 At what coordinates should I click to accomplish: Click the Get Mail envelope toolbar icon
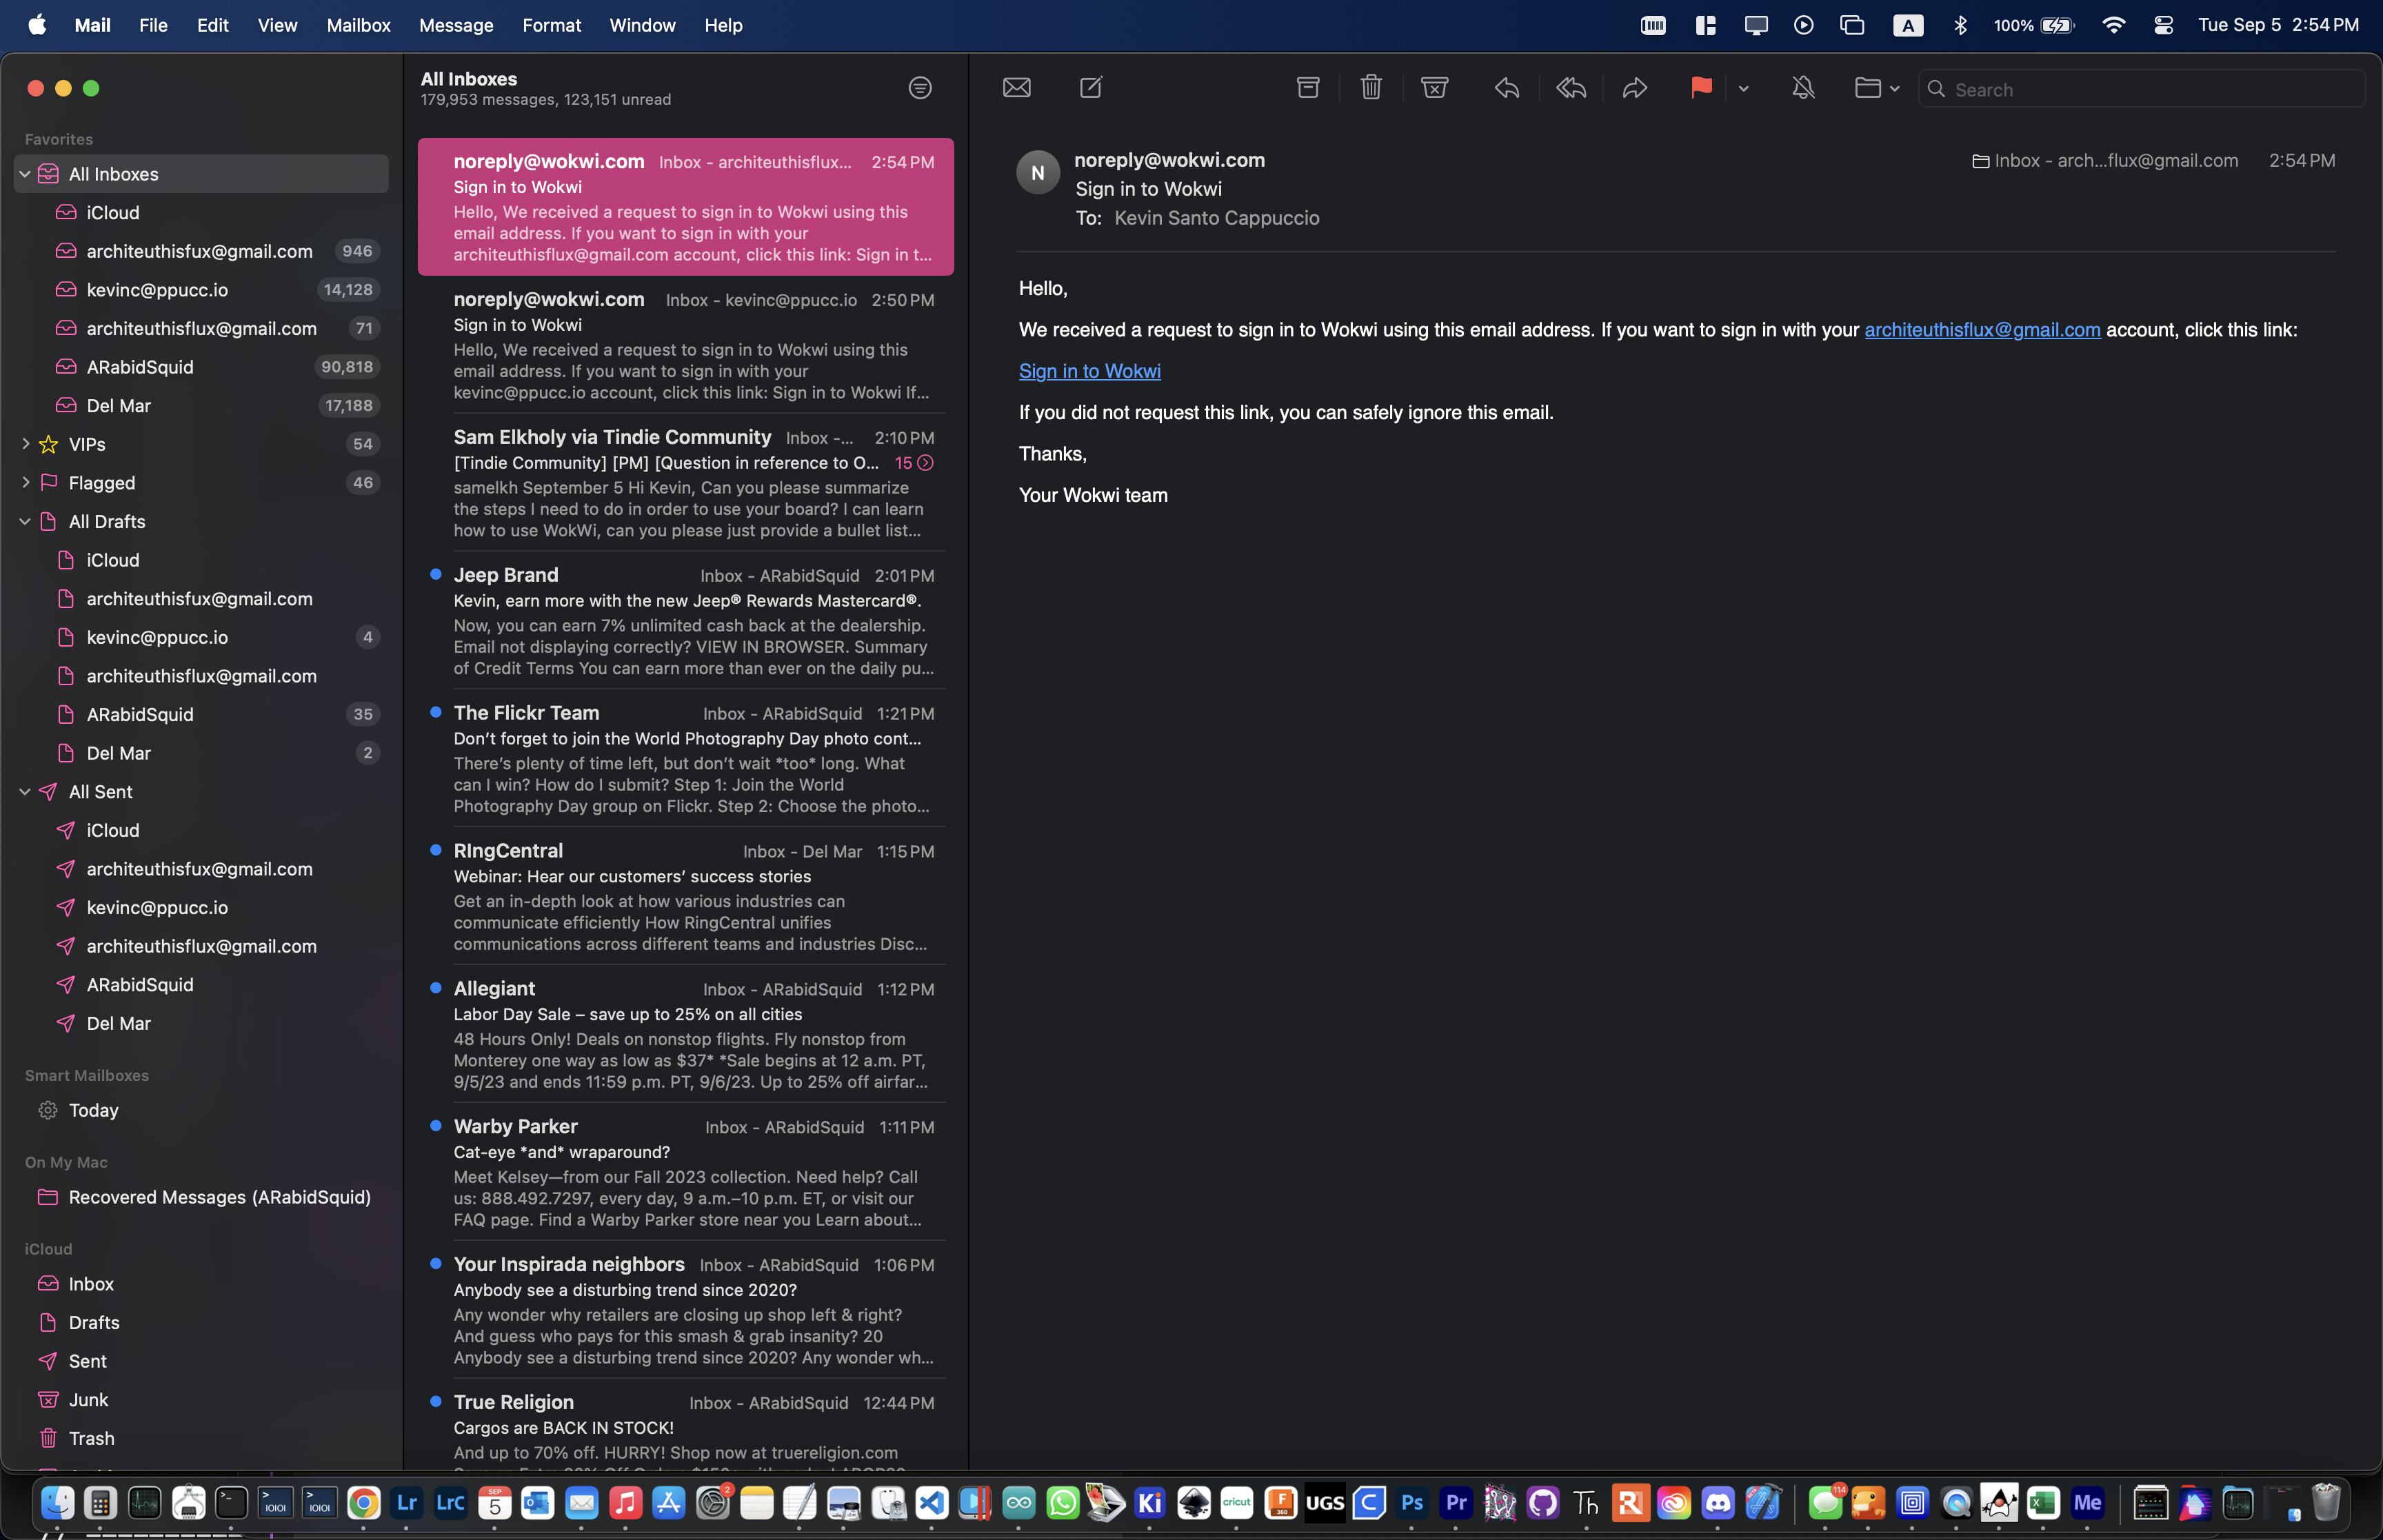click(1016, 88)
